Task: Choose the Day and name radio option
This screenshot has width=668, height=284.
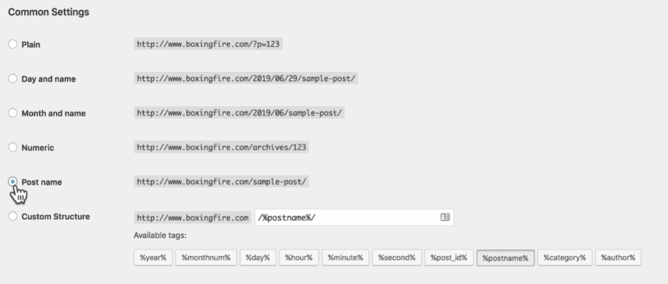Action: coord(13,79)
